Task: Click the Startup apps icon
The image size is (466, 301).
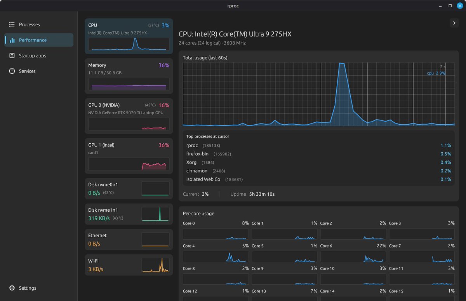Action: pyautogui.click(x=12, y=56)
